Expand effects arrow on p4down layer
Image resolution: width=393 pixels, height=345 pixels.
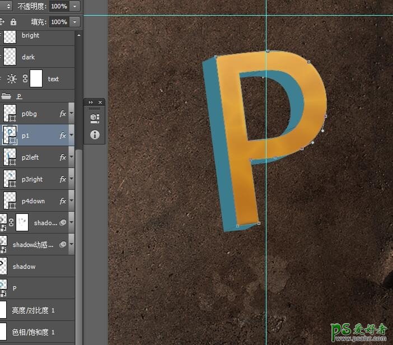click(71, 201)
